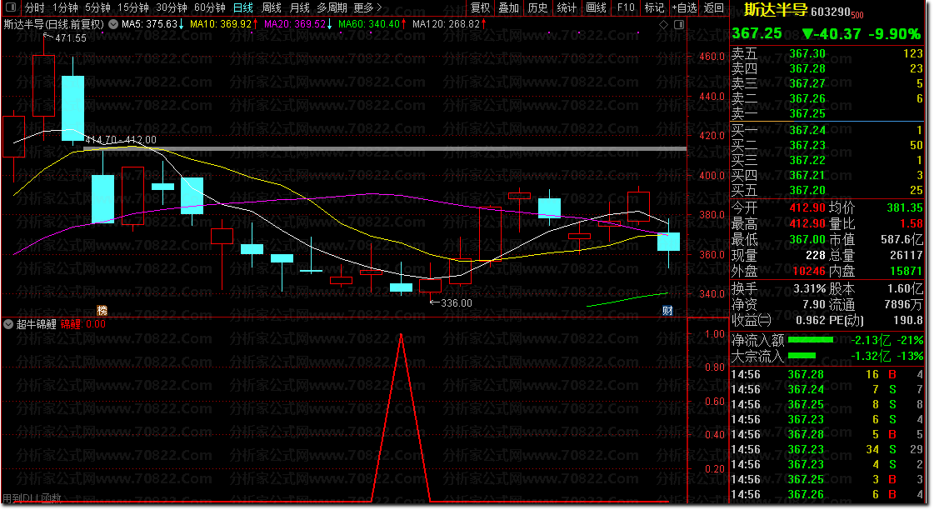
Task: Click the 买五 bid price 367.20
Action: tap(807, 190)
